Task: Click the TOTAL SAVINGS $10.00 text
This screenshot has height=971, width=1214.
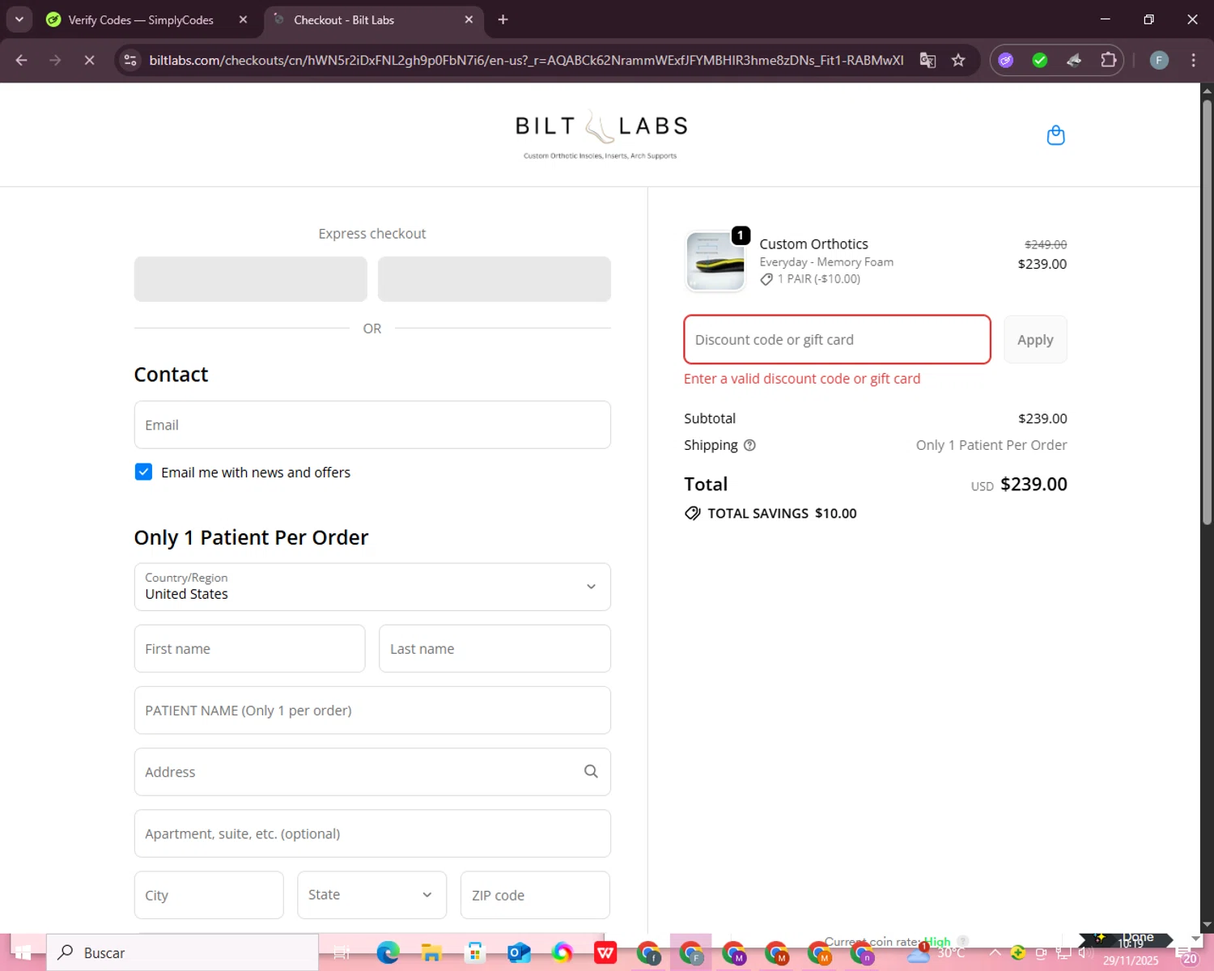Action: (x=782, y=513)
